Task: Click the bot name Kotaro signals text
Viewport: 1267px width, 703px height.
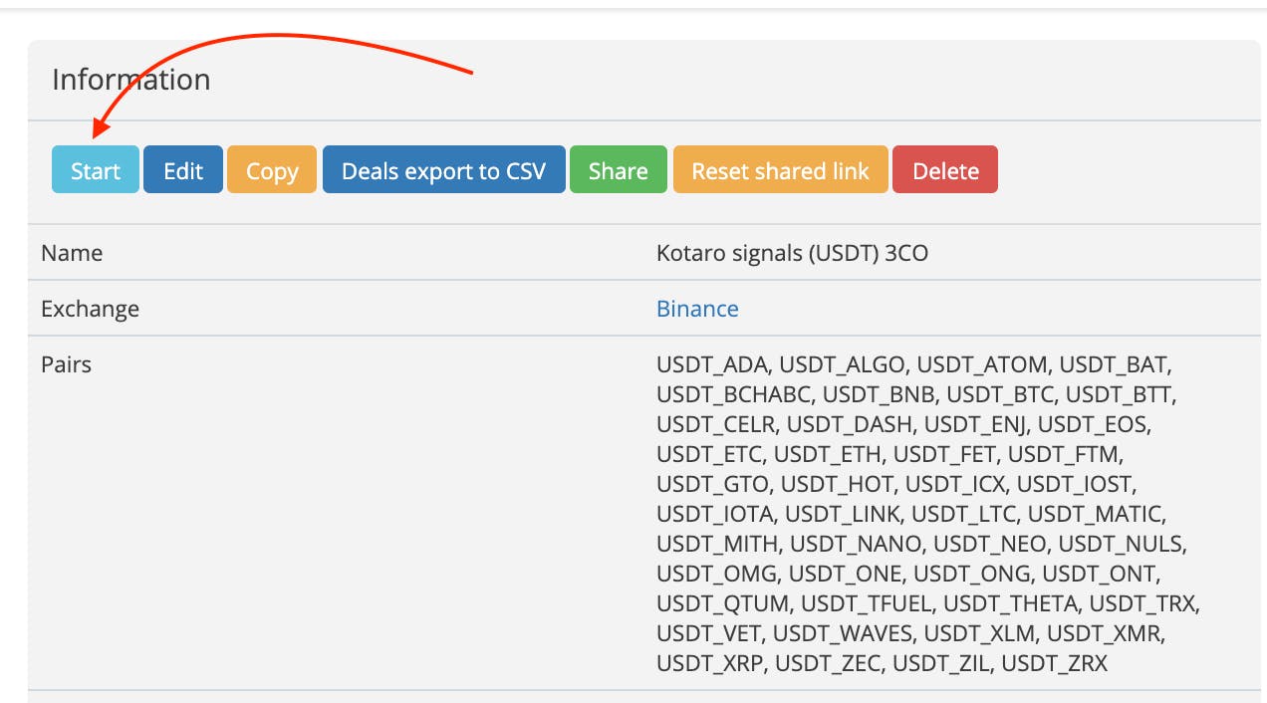Action: point(792,253)
